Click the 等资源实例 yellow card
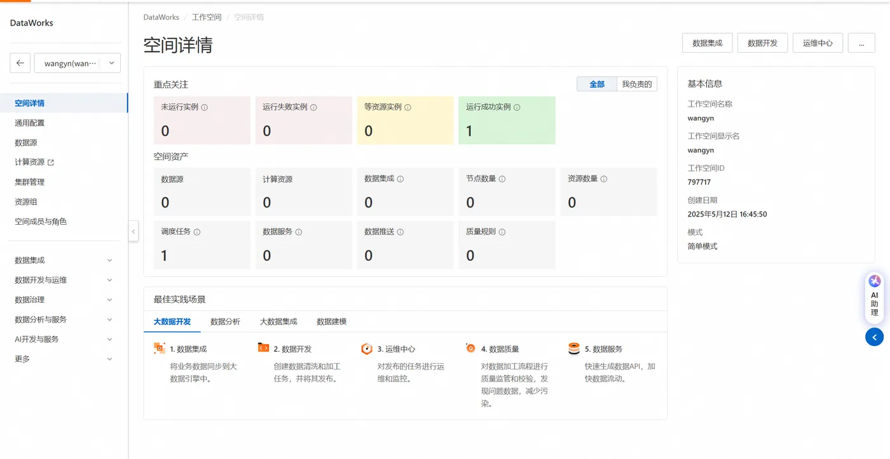The width and height of the screenshot is (890, 459). click(406, 120)
